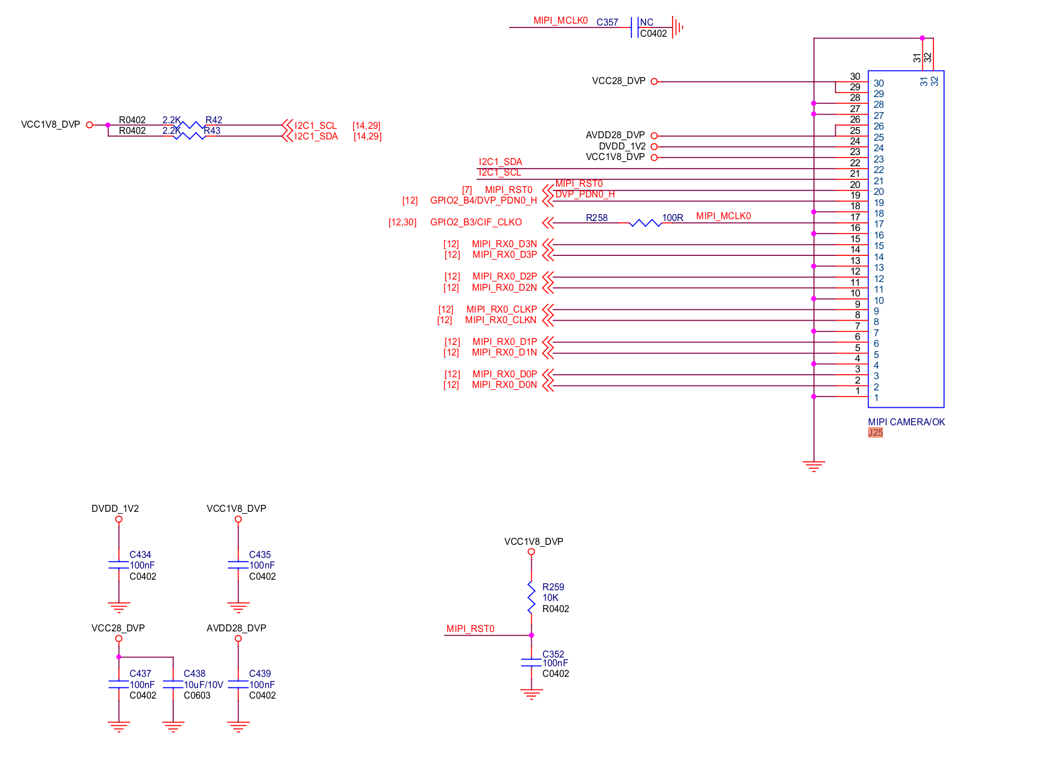Image resolution: width=1058 pixels, height=764 pixels.
Task: Click the ground symbol under C434
Action: 118,608
